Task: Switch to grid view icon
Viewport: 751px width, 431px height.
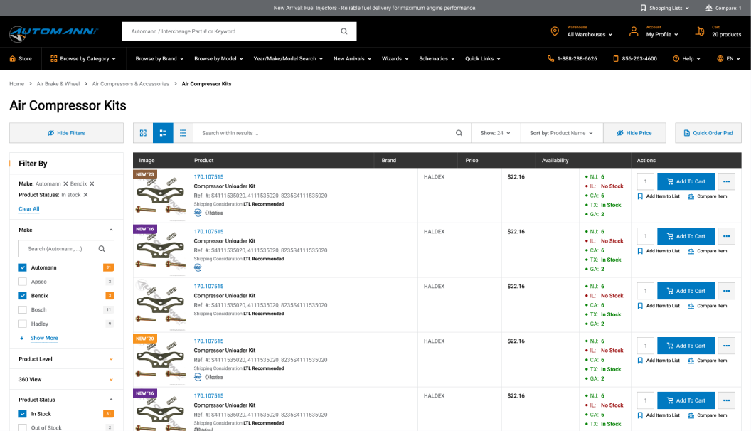Action: tap(143, 133)
